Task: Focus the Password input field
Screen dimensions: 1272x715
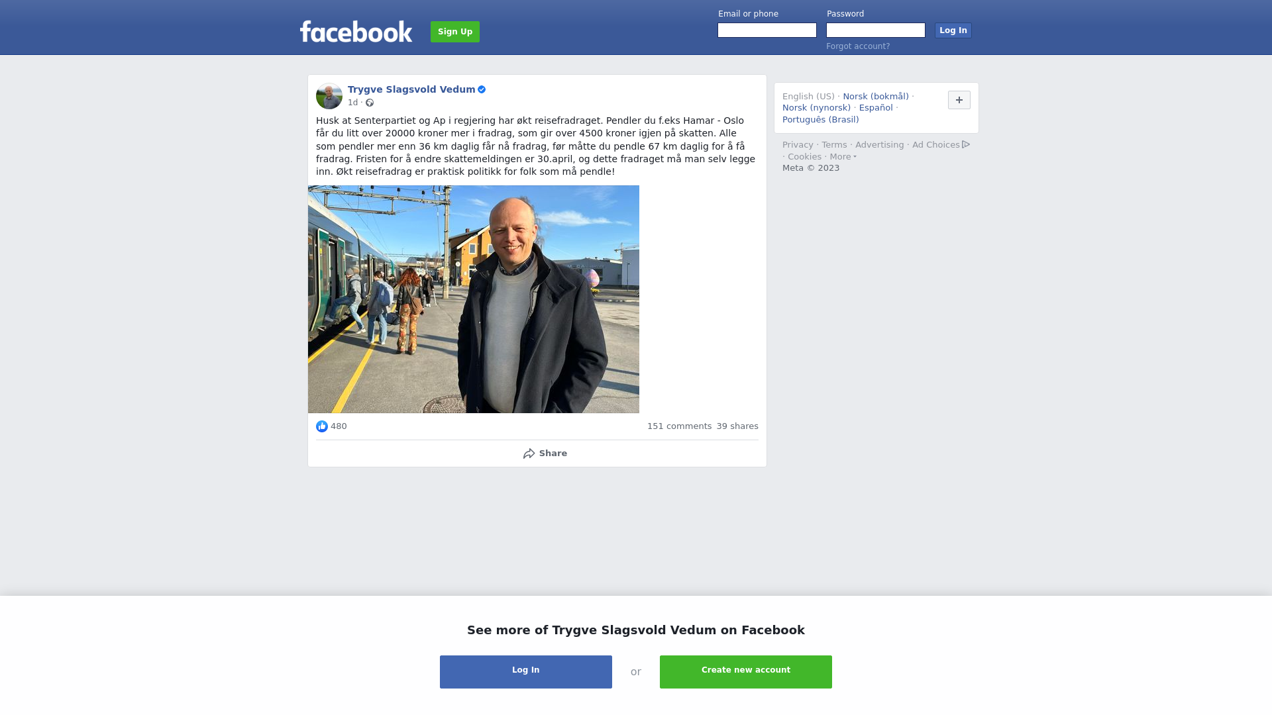Action: click(876, 30)
